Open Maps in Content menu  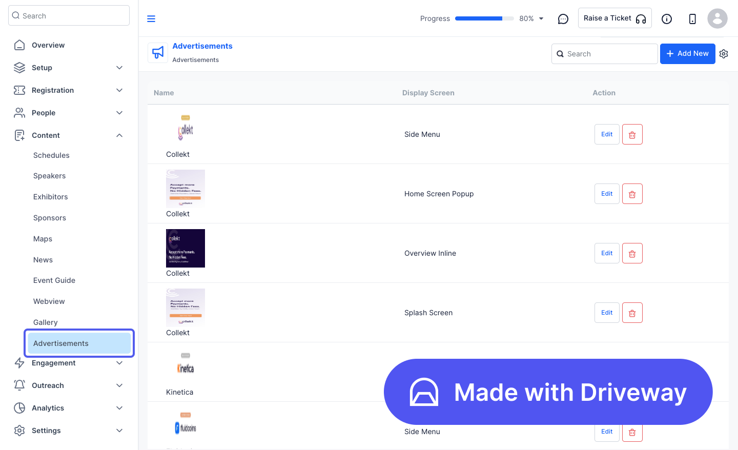(x=43, y=239)
